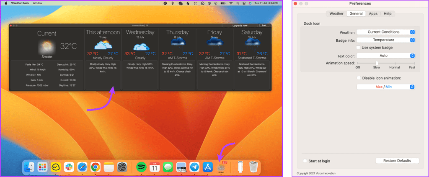This screenshot has height=177, width=429.
Task: Click the Friday forecast description text
Action: [214, 69]
